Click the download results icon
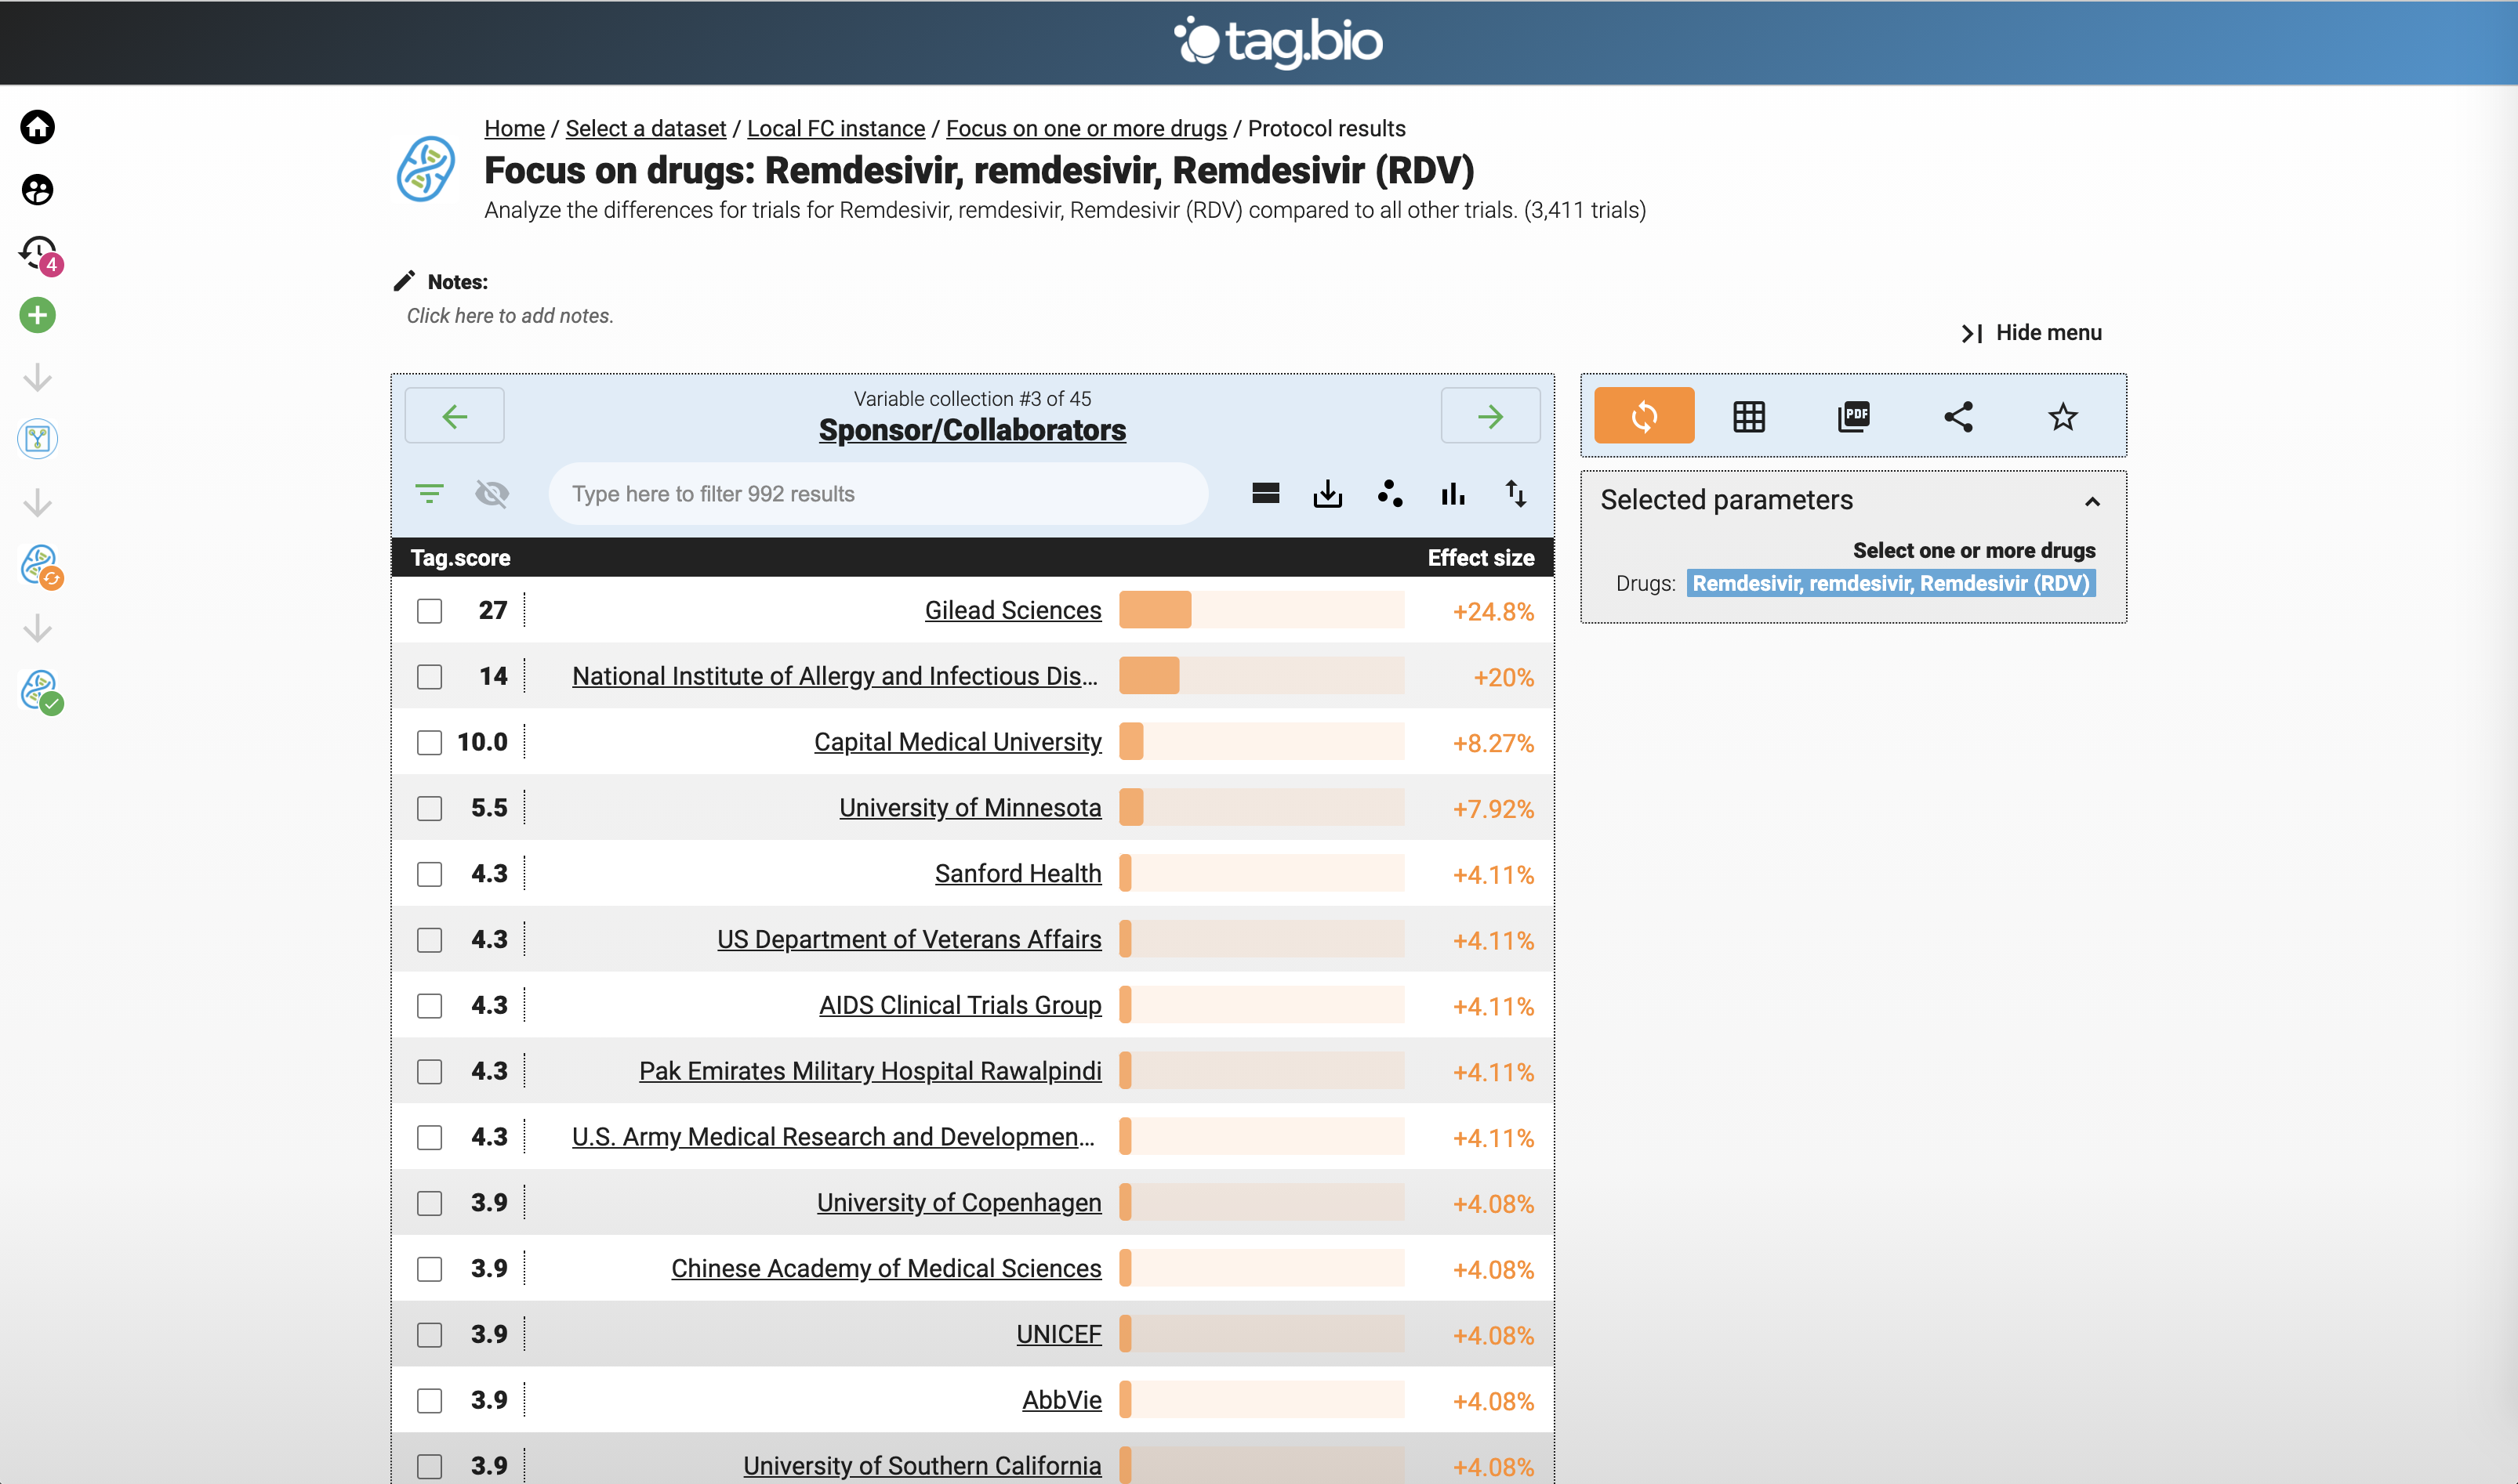The width and height of the screenshot is (2518, 1484). tap(1327, 494)
